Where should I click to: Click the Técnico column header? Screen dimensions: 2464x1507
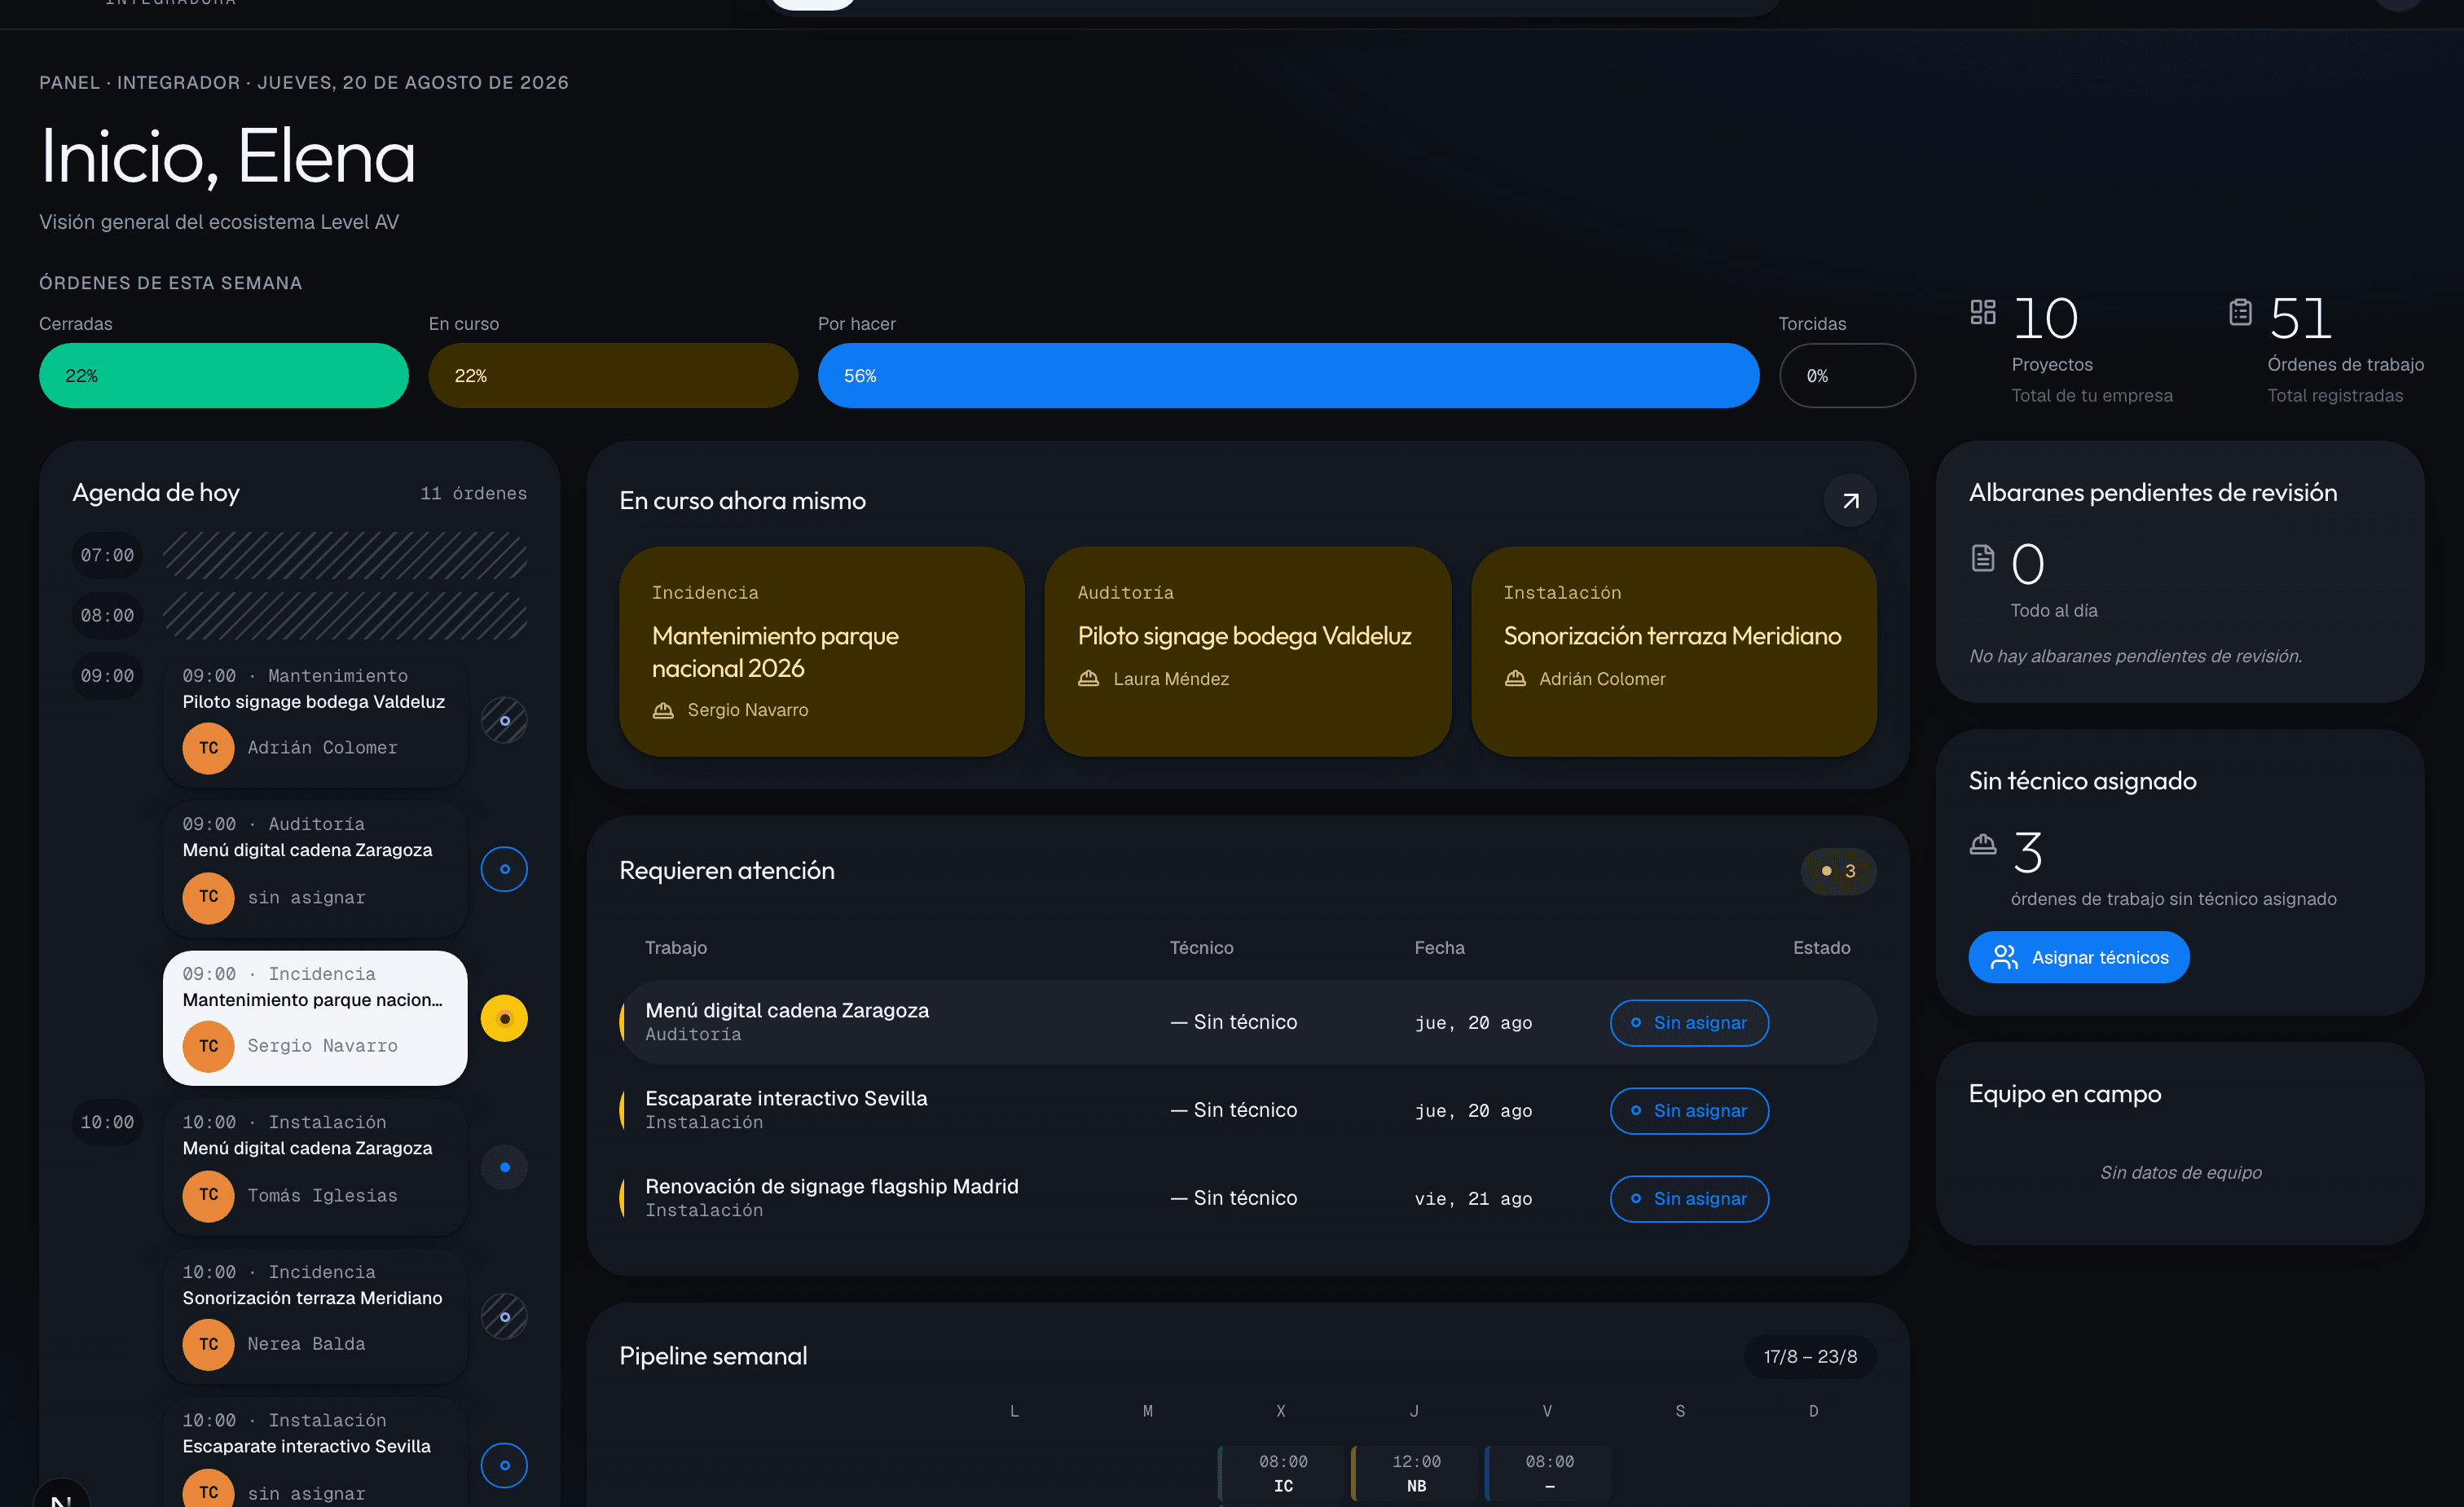coord(1201,948)
